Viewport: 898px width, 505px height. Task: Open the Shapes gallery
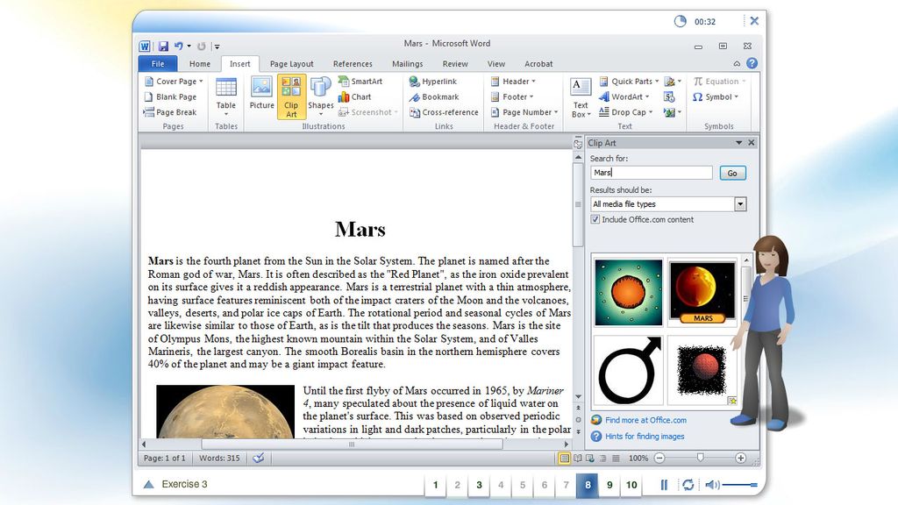point(321,96)
